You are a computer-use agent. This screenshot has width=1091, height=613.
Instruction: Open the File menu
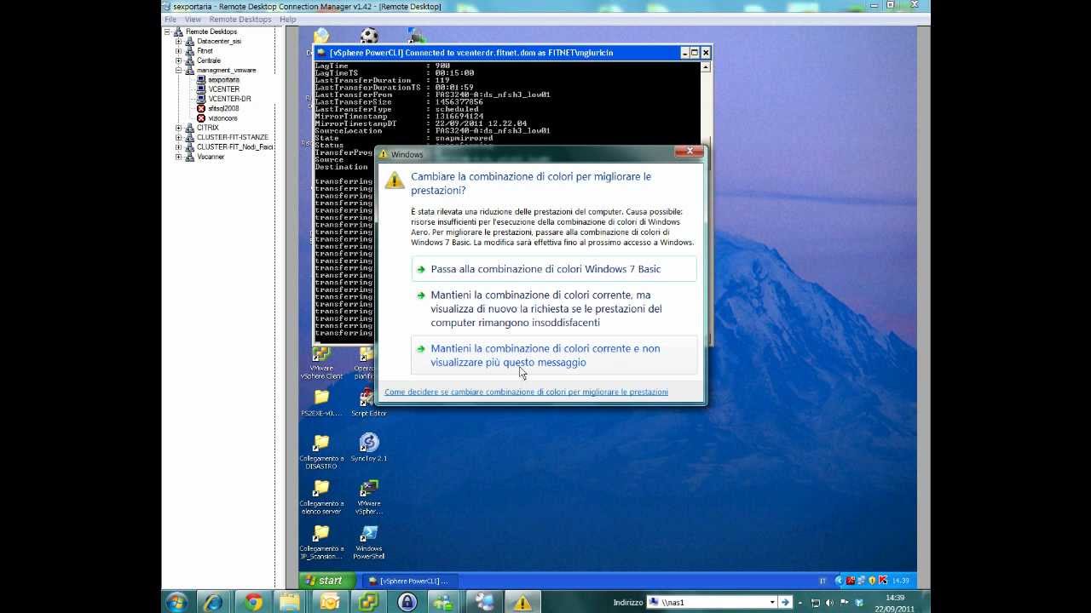pyautogui.click(x=170, y=19)
